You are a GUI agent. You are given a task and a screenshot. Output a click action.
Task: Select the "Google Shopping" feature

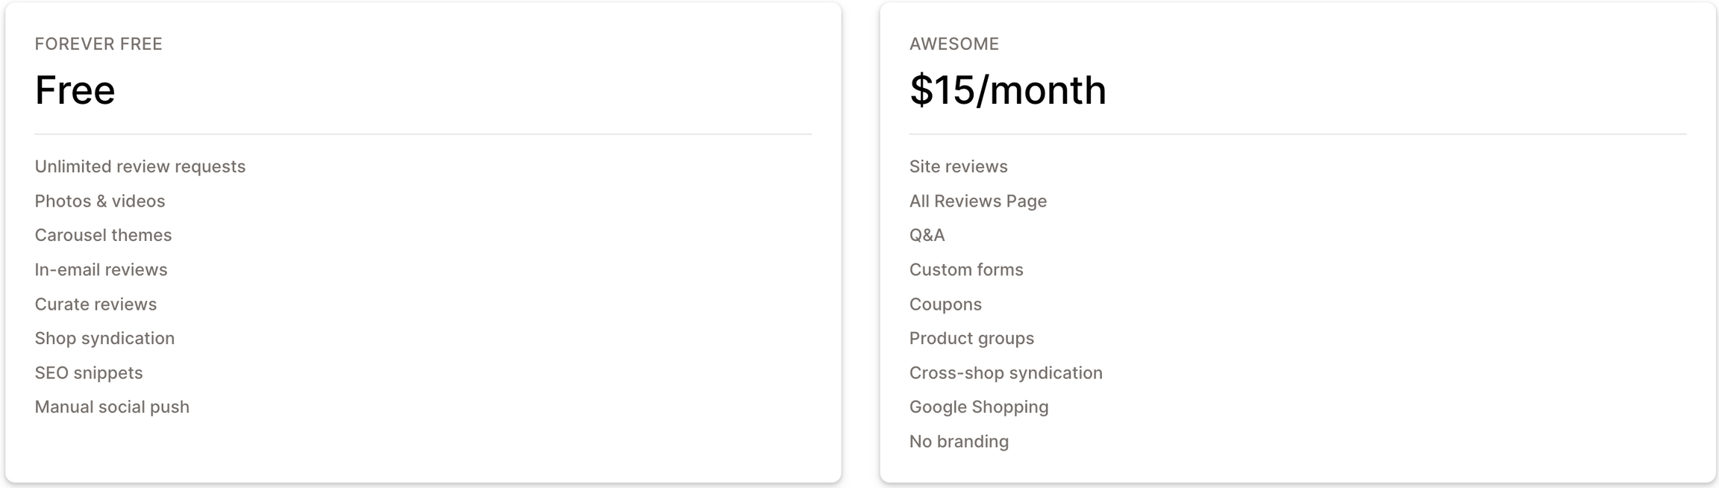tap(978, 407)
